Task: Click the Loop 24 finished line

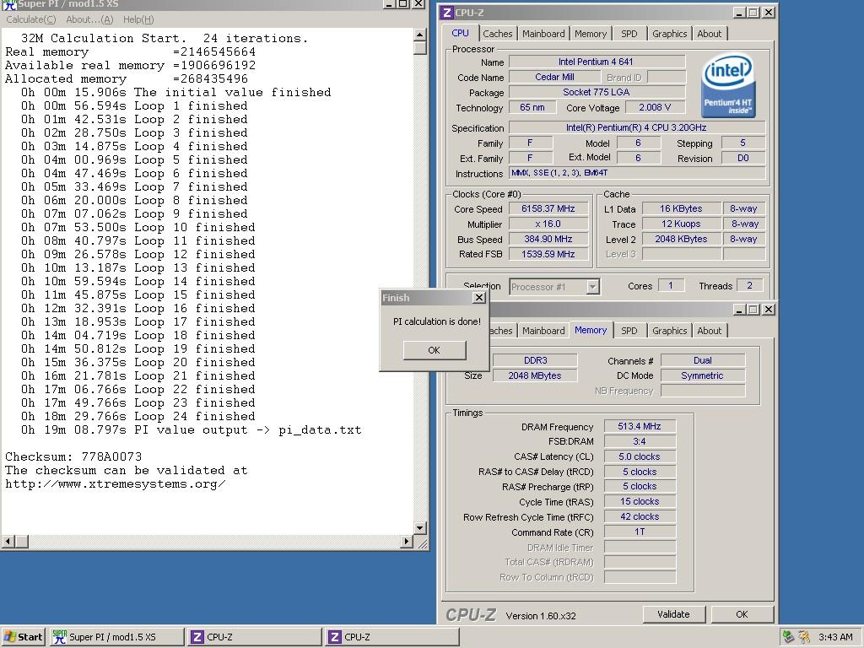Action: 138,417
